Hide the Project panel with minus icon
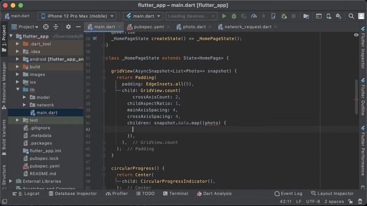Screen dimensions: 367x206 [78, 27]
